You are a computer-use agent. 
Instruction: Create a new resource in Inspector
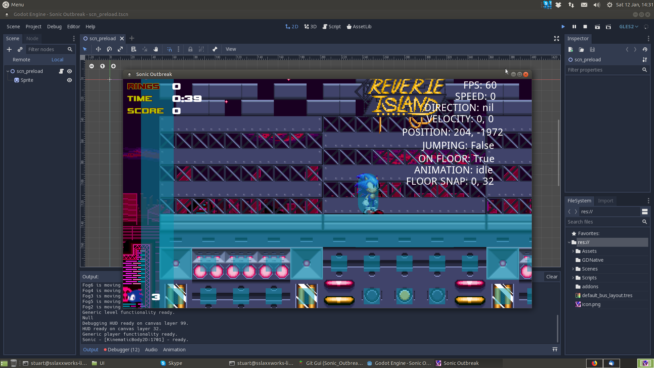tap(571, 49)
